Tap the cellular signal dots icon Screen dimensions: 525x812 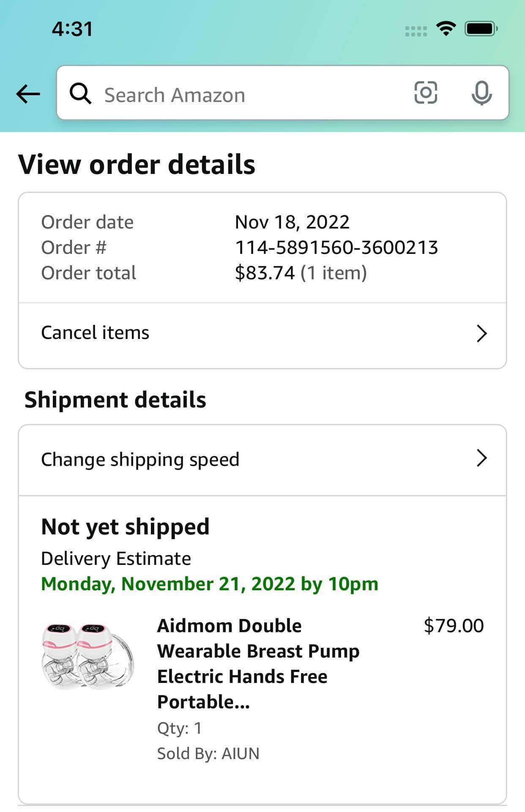pyautogui.click(x=416, y=31)
